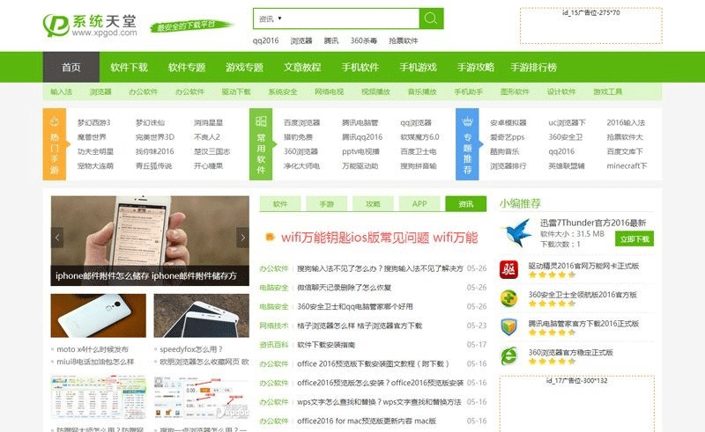
Task: Click the 抢票软件 hot search link
Action: click(404, 40)
